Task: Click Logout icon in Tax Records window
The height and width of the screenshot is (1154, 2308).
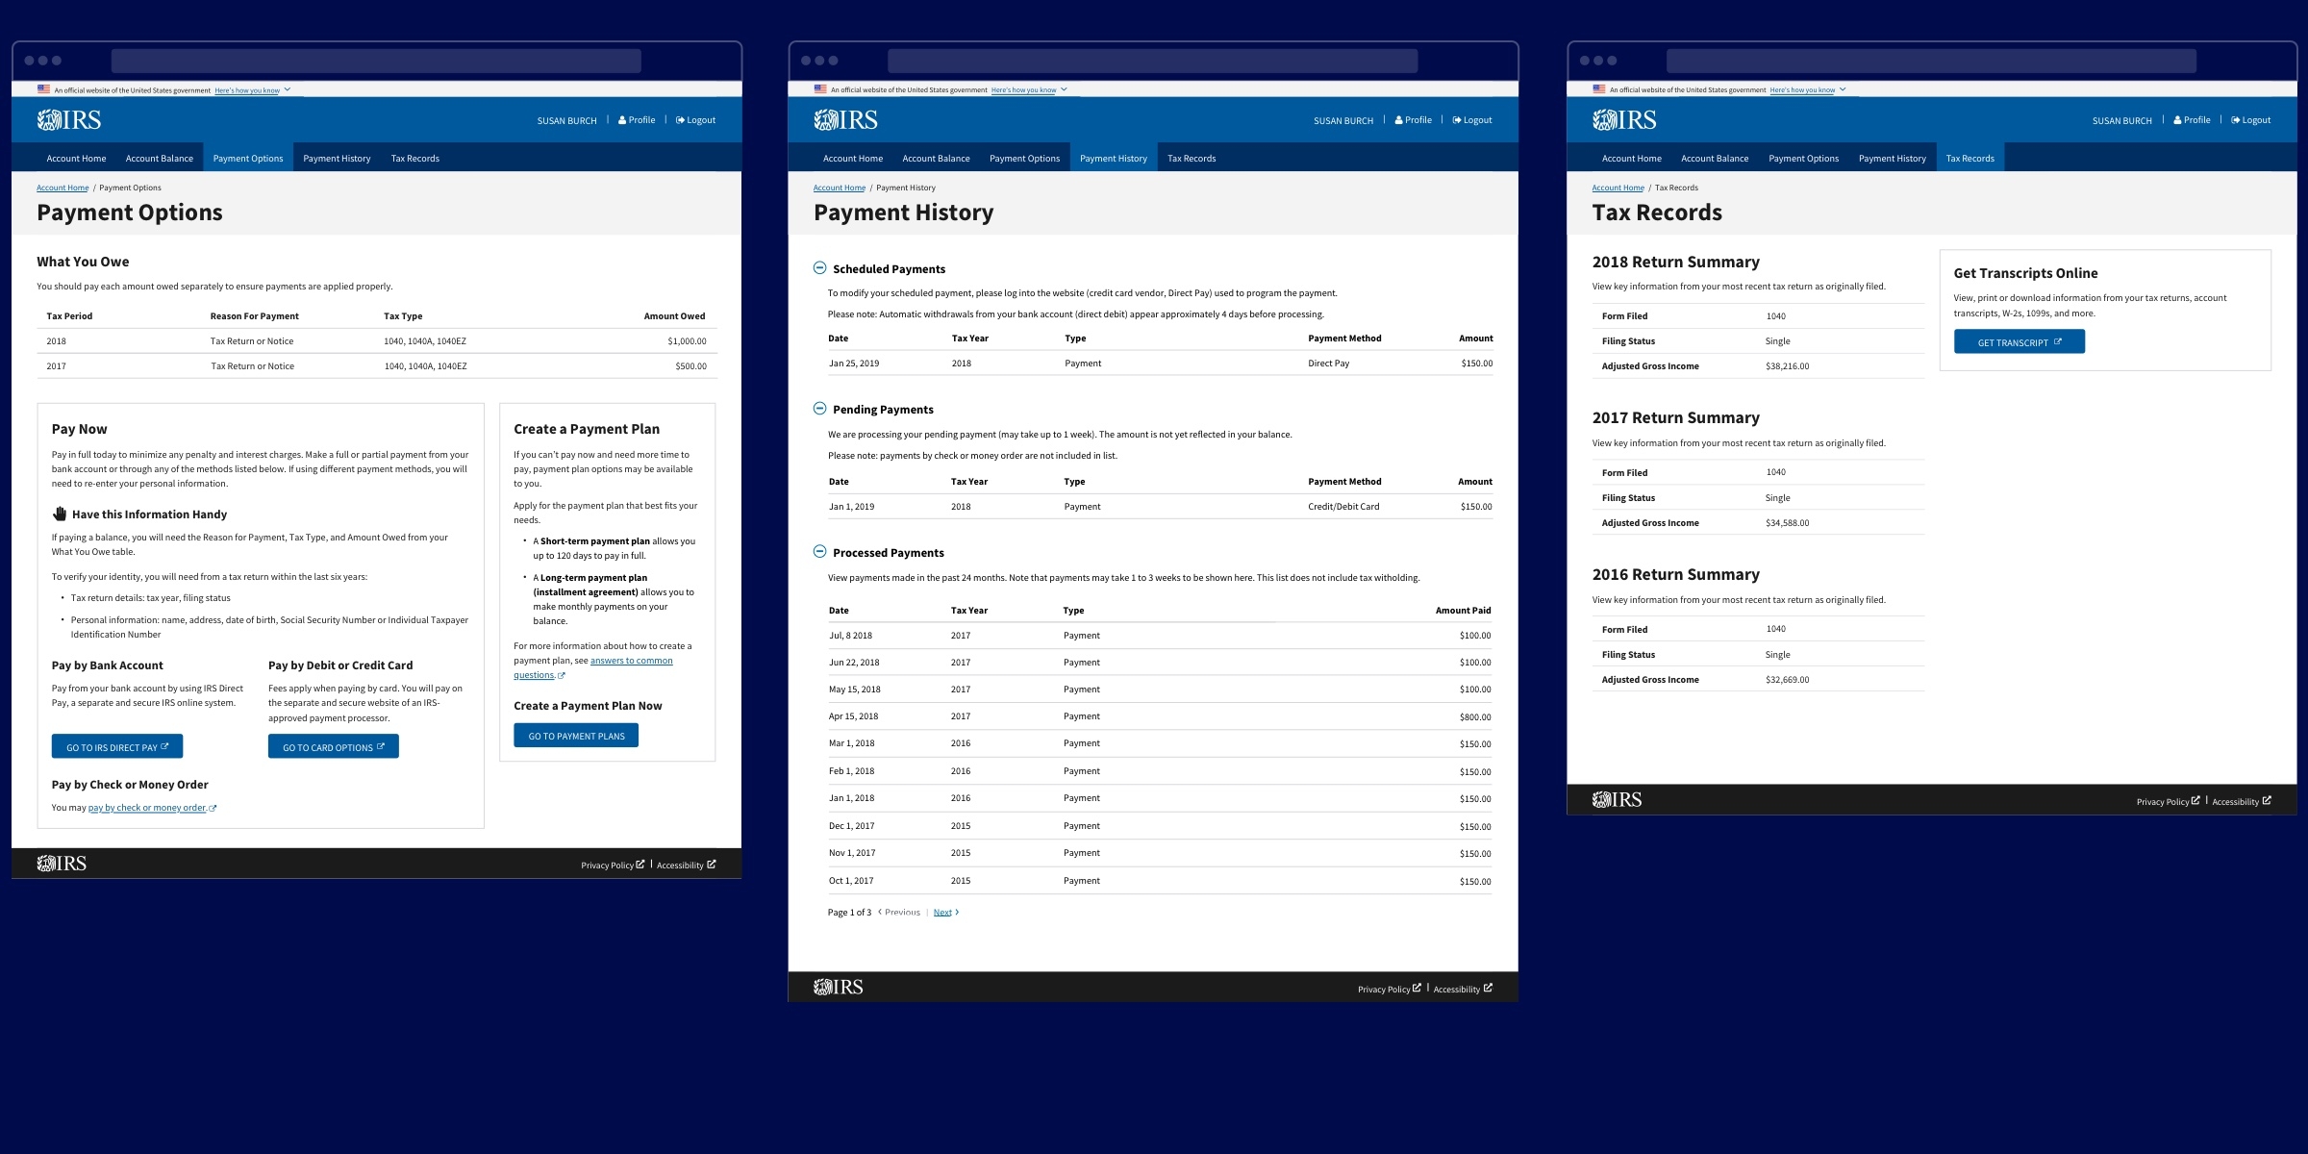Action: [x=2236, y=120]
